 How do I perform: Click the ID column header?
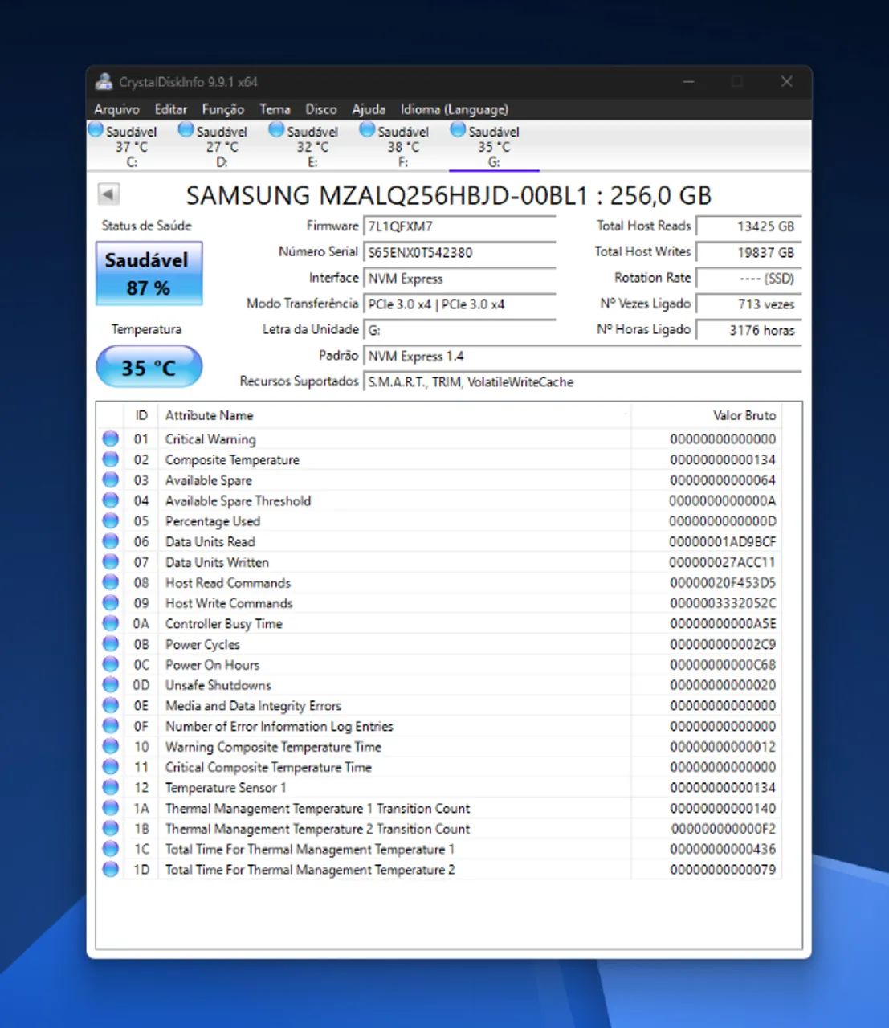pyautogui.click(x=141, y=415)
